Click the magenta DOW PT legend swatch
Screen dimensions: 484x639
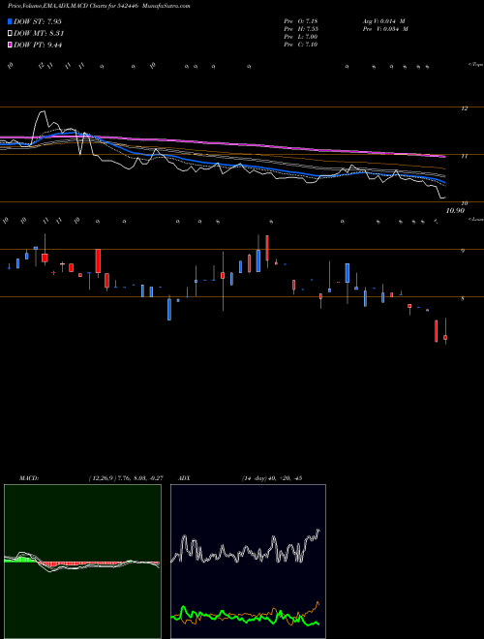(11, 46)
